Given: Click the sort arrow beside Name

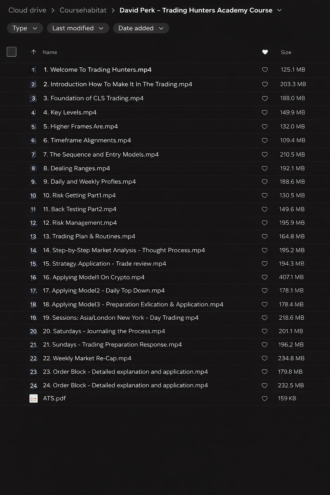Looking at the screenshot, I should click(x=34, y=52).
